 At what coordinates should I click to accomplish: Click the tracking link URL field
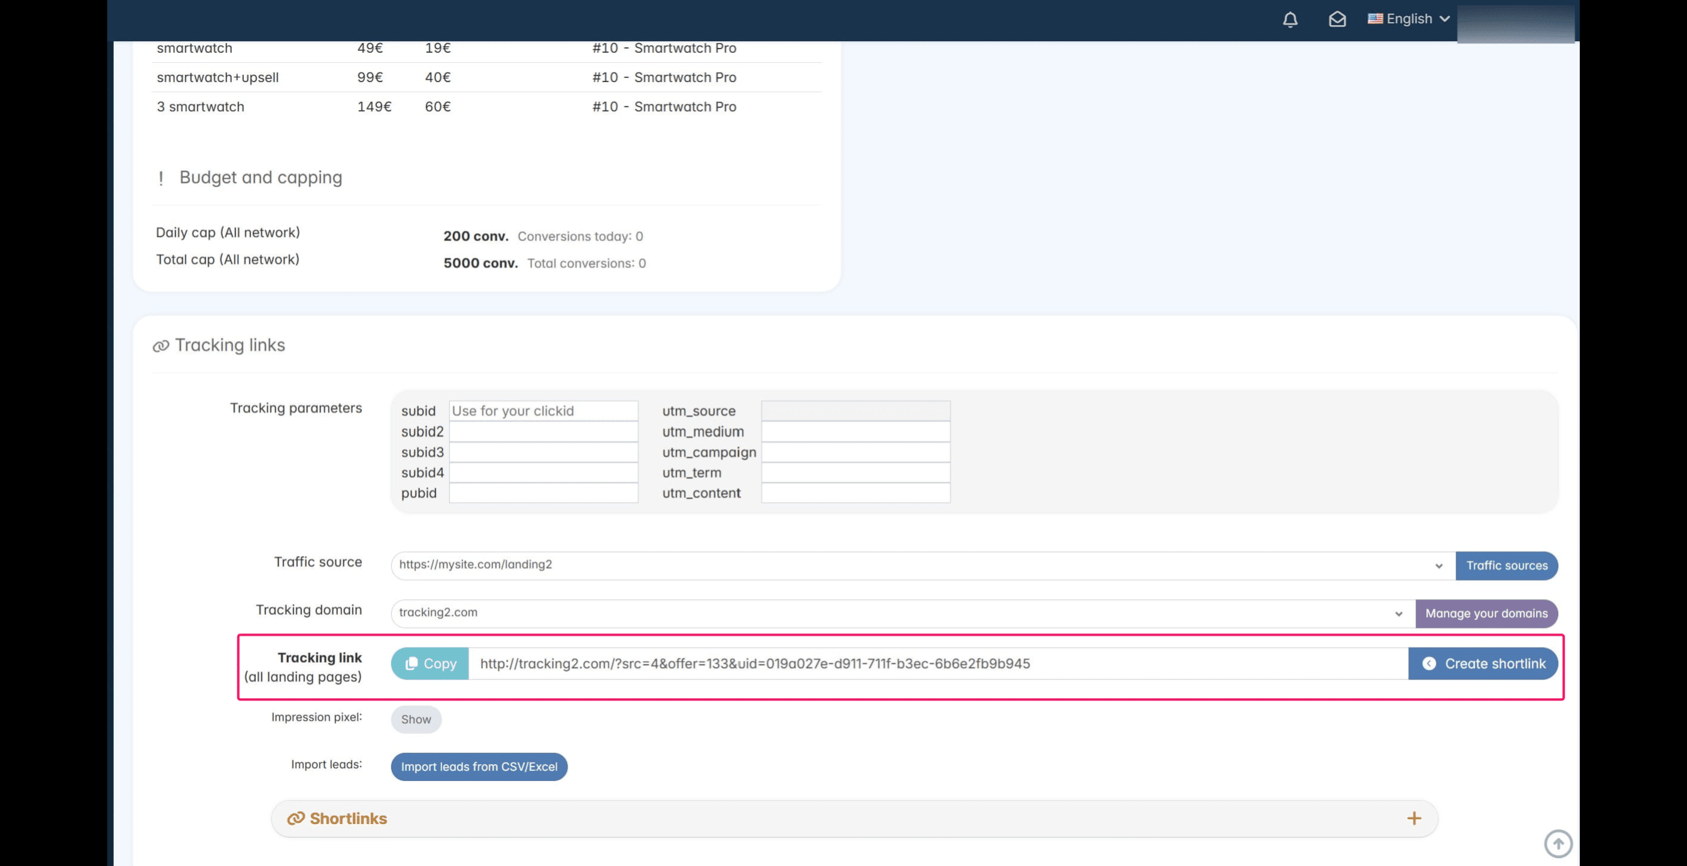coord(939,664)
